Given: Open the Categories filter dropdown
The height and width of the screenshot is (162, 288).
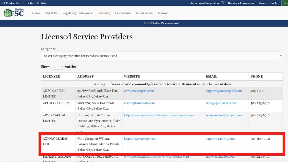Looking at the screenshot, I should (x=162, y=56).
